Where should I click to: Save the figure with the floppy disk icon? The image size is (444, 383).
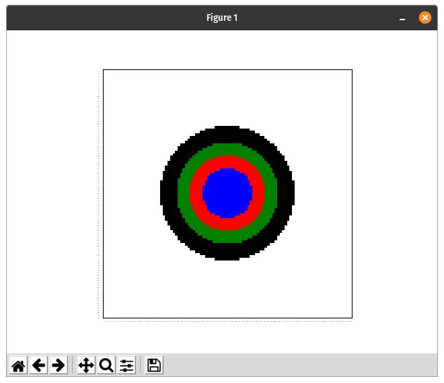pyautogui.click(x=154, y=365)
